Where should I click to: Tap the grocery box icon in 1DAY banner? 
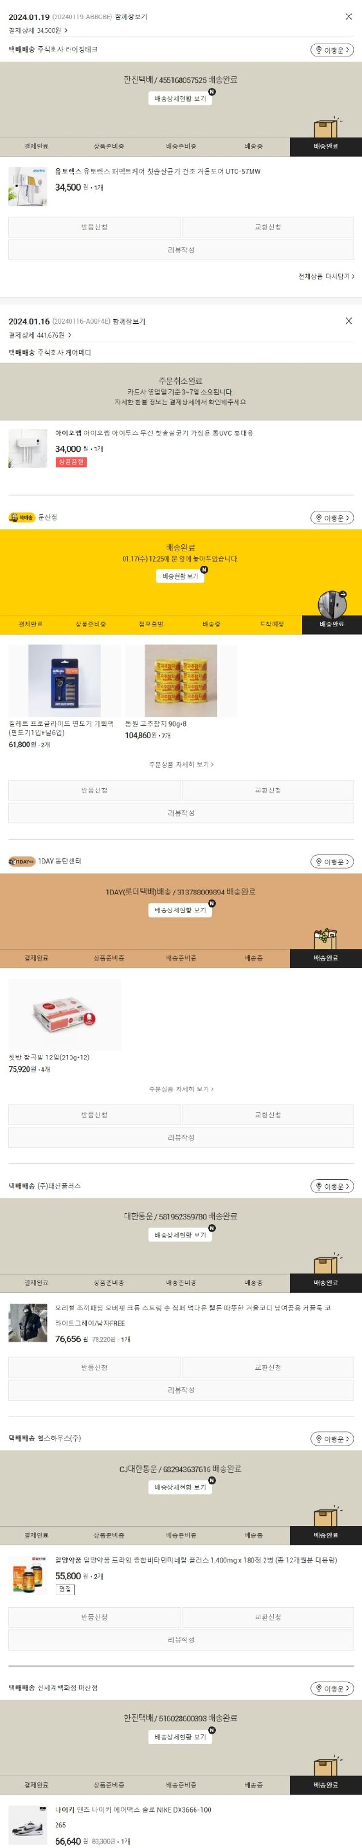coord(325,937)
